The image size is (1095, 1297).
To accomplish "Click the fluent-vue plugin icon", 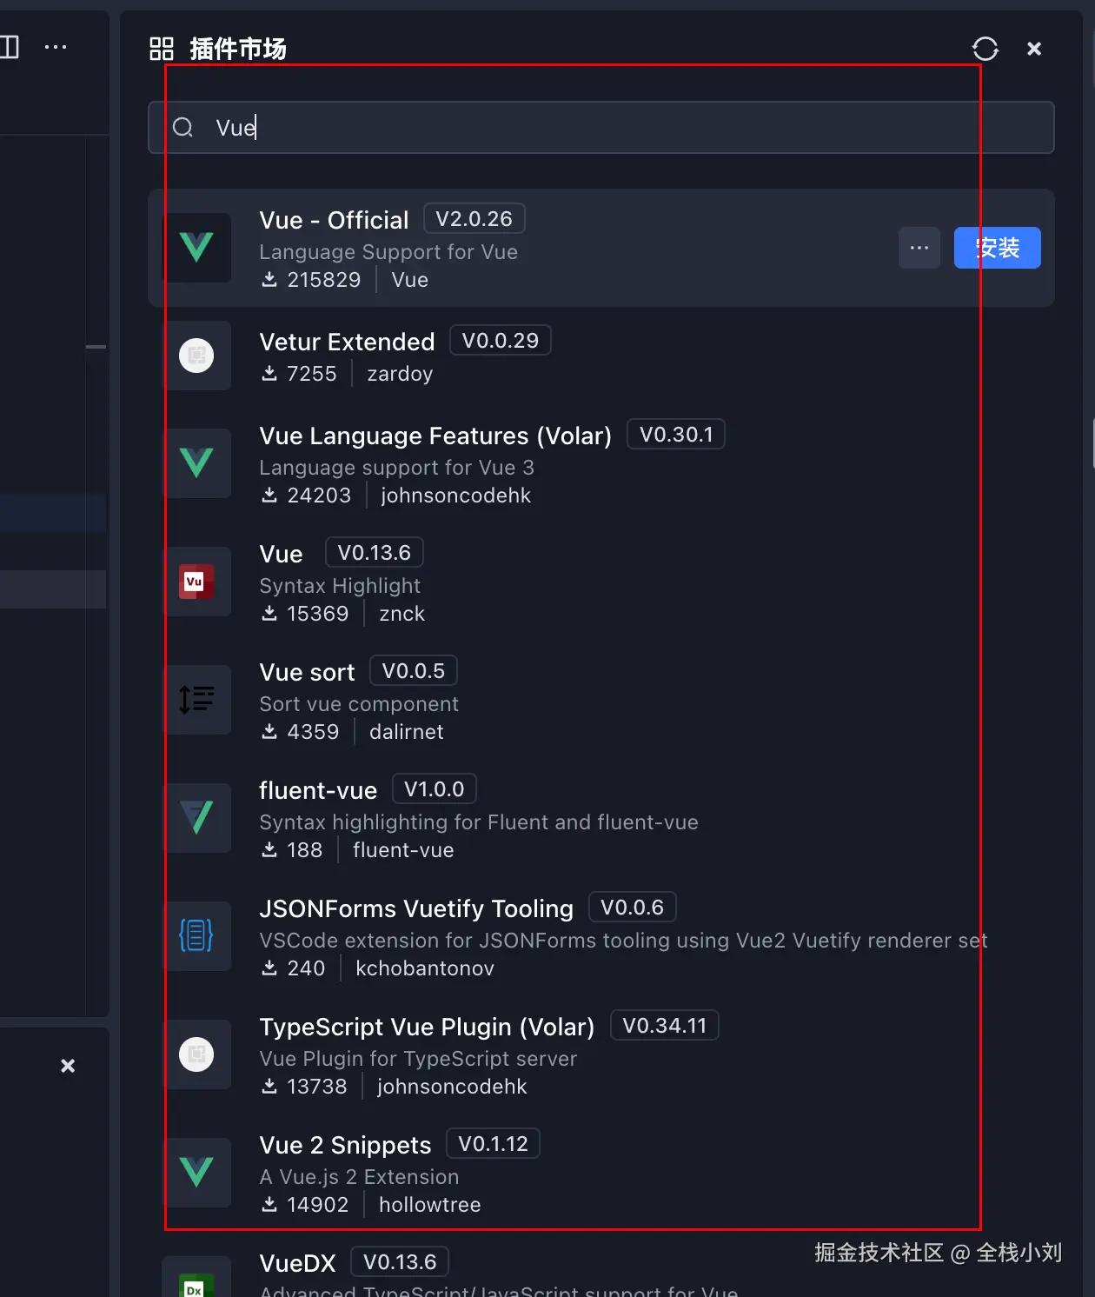I will point(197,818).
